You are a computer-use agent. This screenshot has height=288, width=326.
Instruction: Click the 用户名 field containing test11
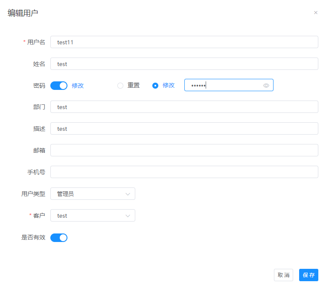click(184, 42)
